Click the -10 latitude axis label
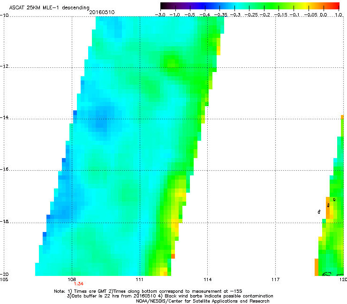 tap(4, 15)
